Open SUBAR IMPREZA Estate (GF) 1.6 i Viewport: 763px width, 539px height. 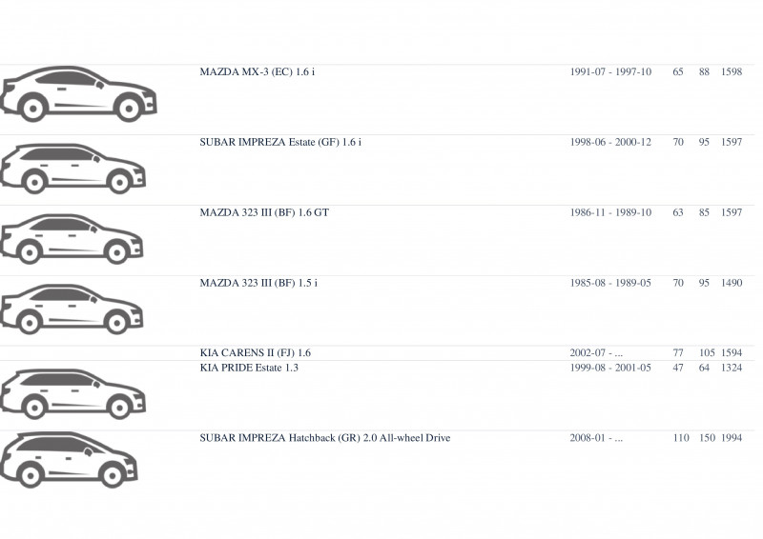(x=280, y=143)
